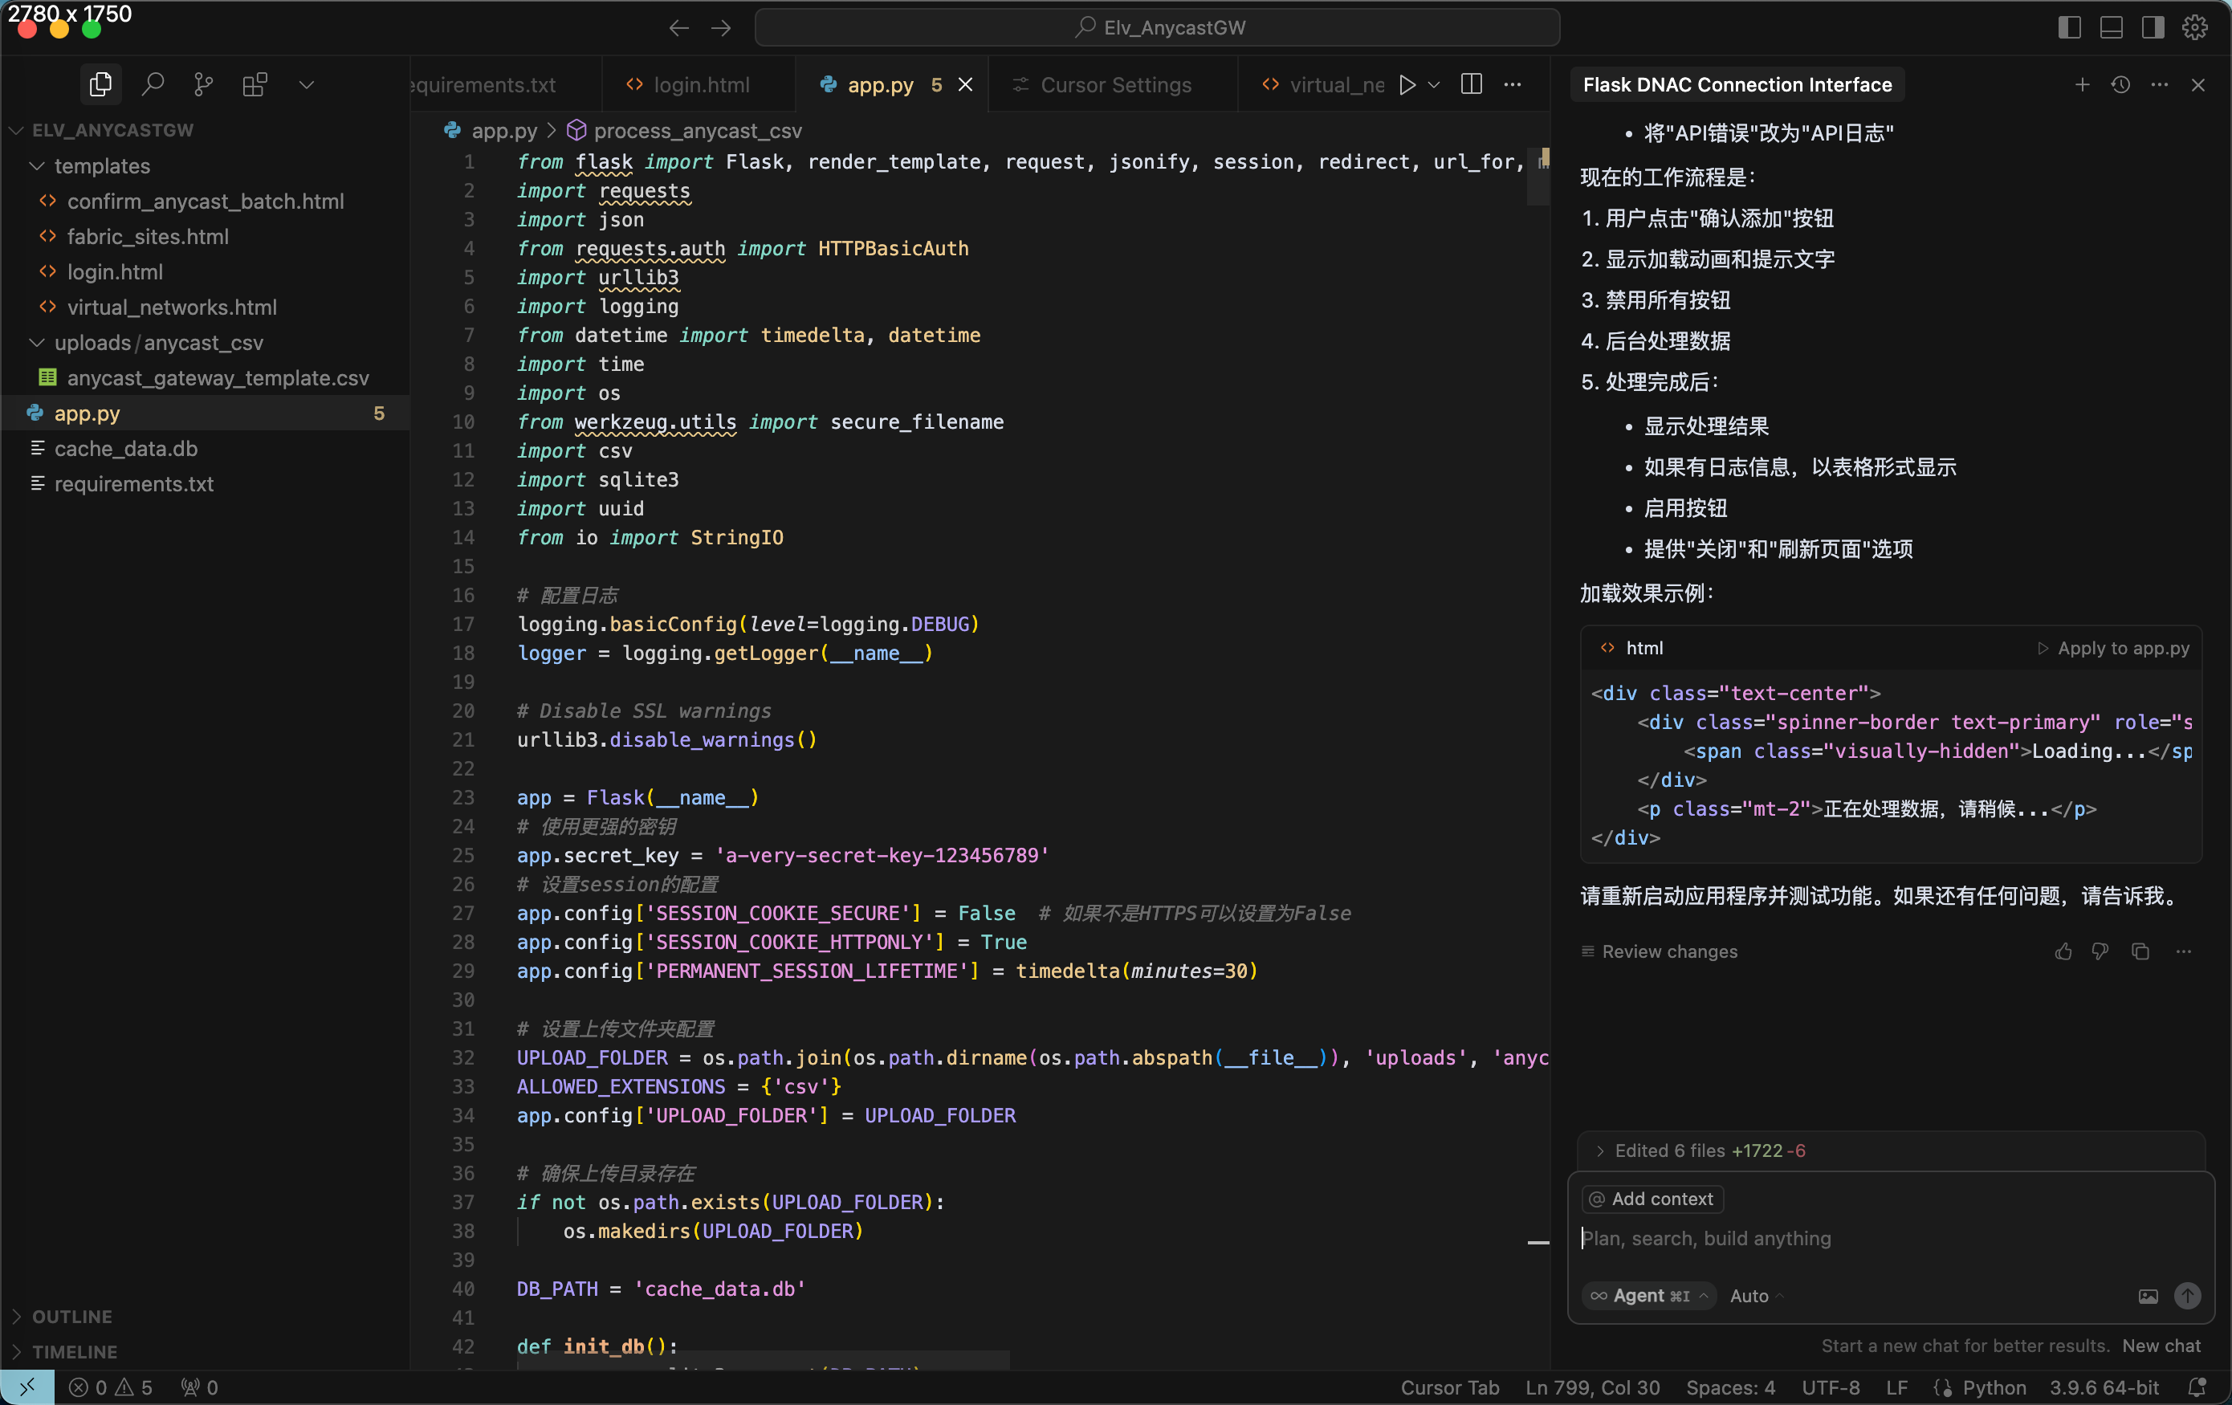Open fabric_sites.html in explorer
The width and height of the screenshot is (2232, 1405).
(205, 236)
